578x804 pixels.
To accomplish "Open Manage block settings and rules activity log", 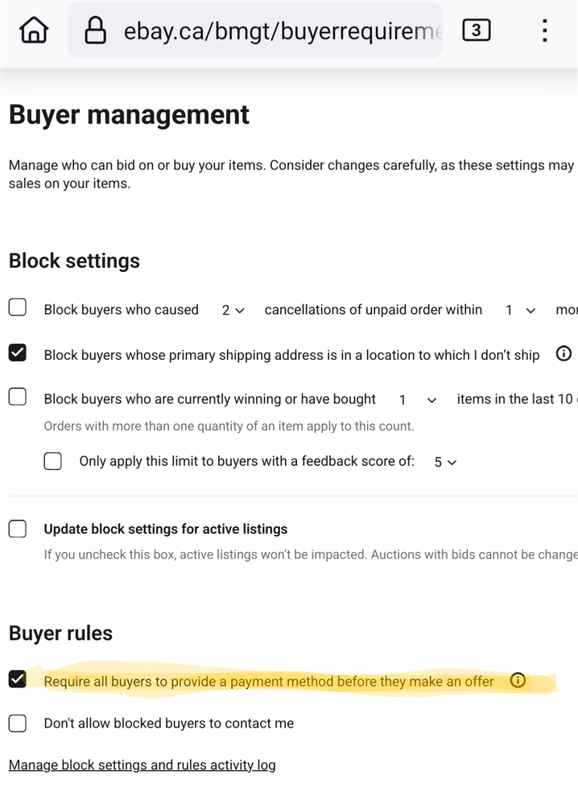I will (x=142, y=765).
